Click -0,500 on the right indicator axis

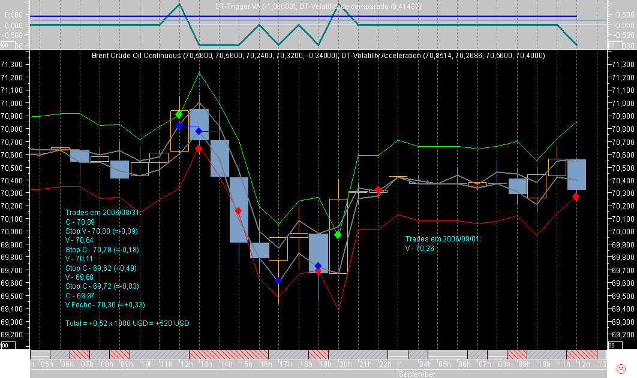click(625, 35)
